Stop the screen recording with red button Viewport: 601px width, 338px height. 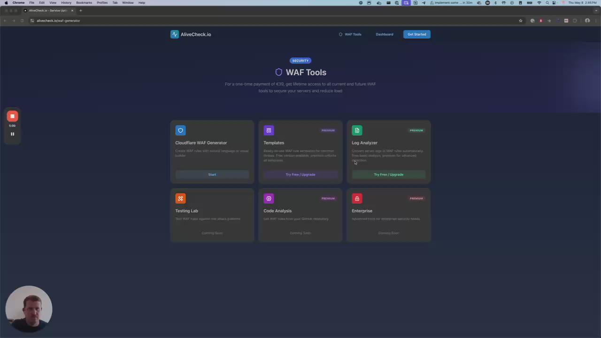[12, 116]
